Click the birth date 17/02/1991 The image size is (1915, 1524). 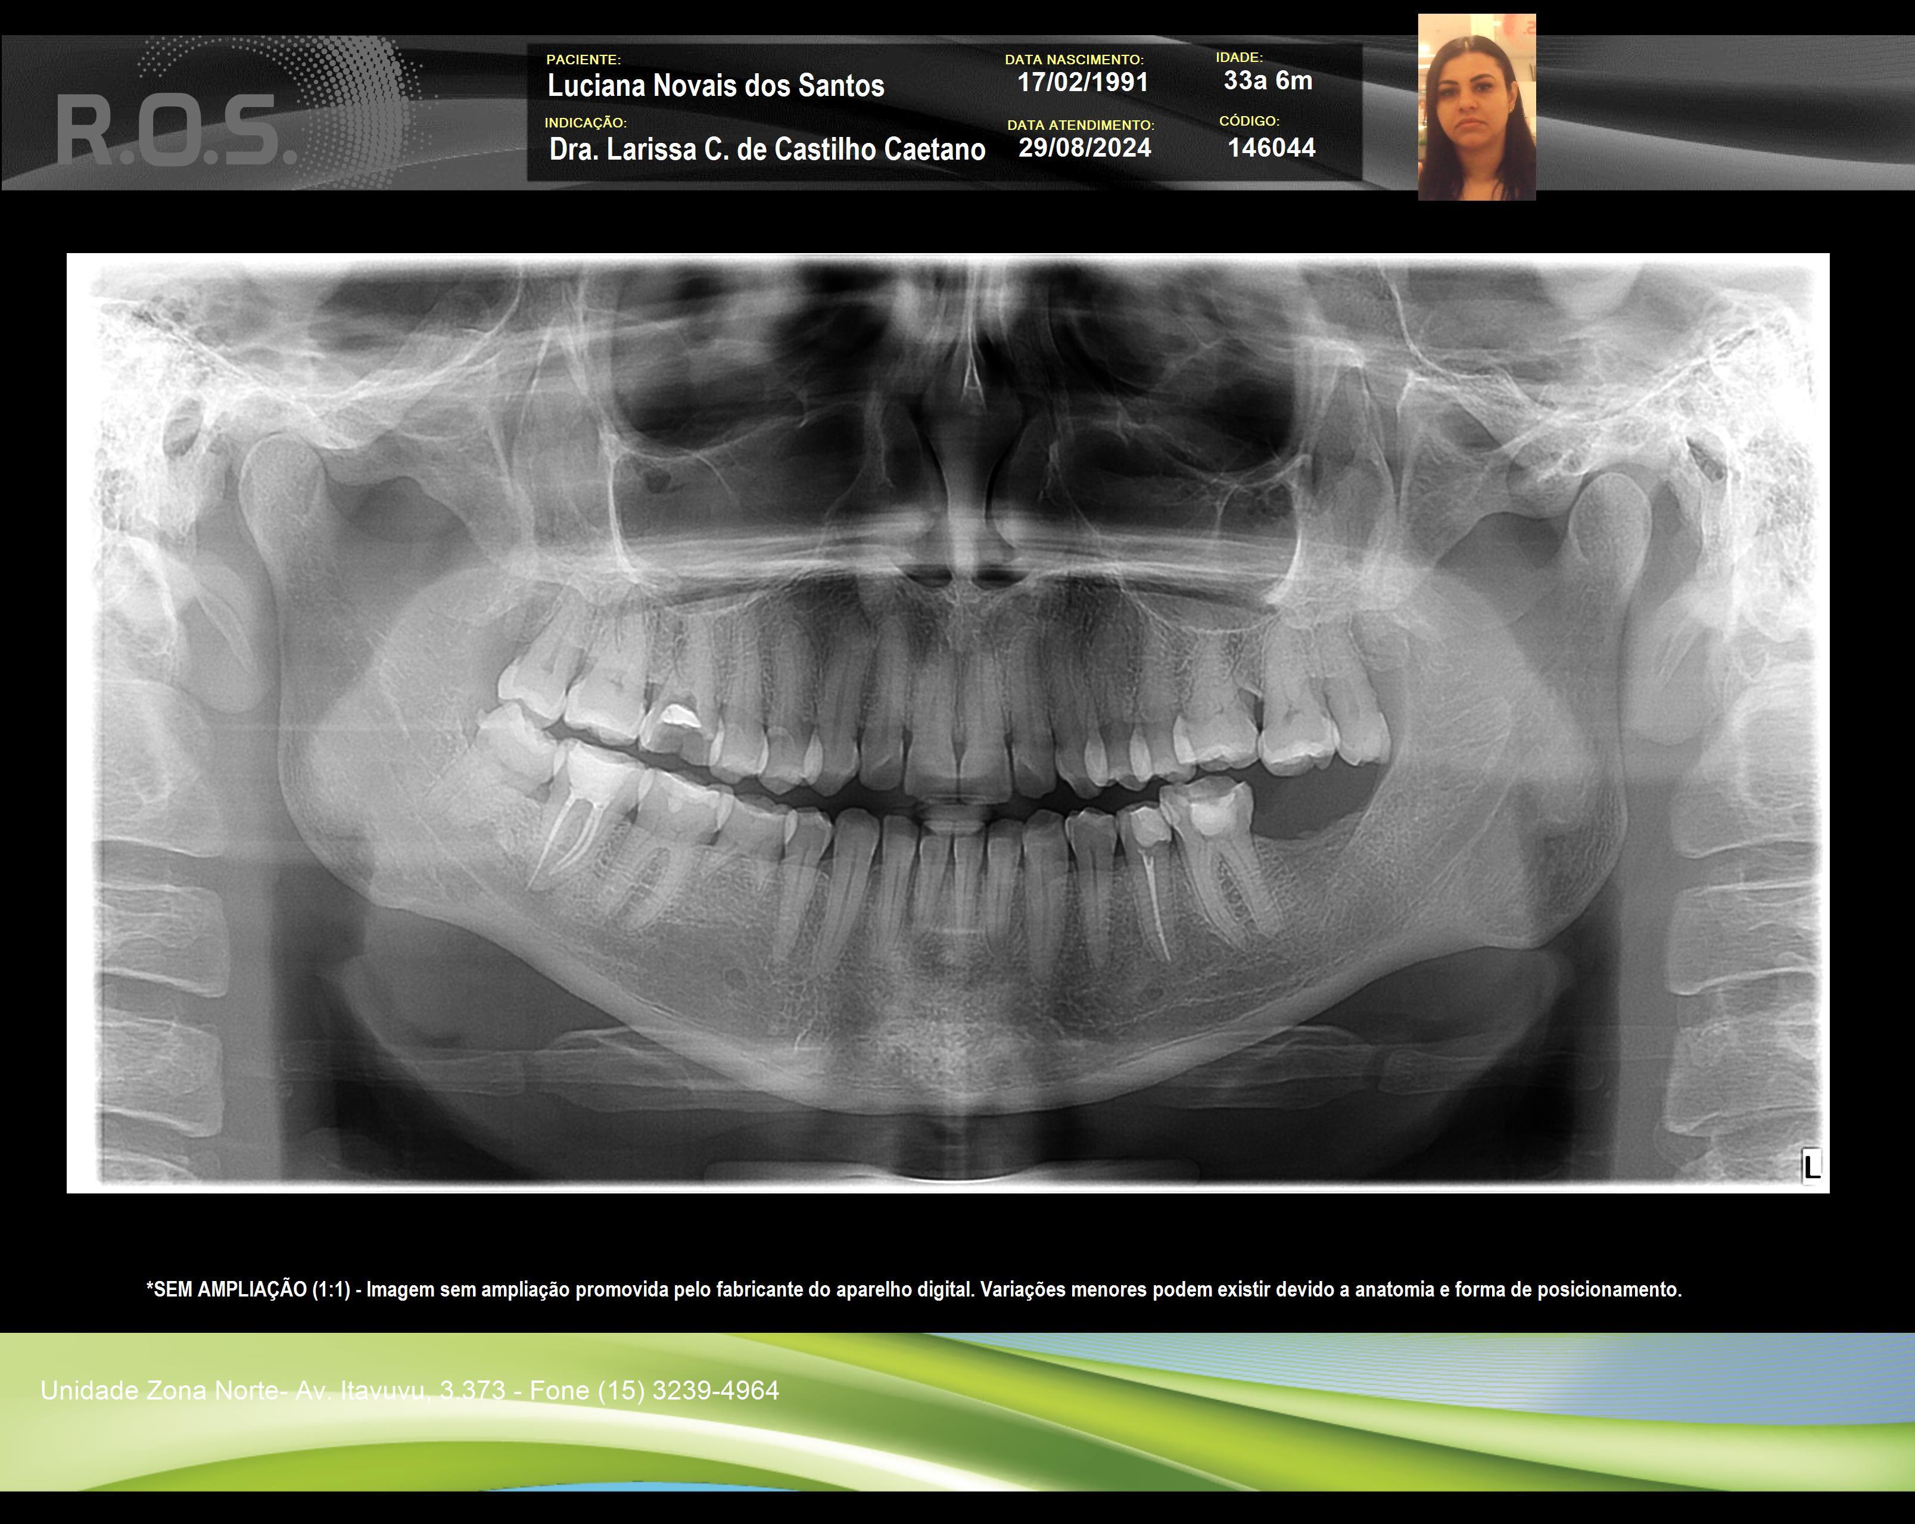pyautogui.click(x=1082, y=83)
